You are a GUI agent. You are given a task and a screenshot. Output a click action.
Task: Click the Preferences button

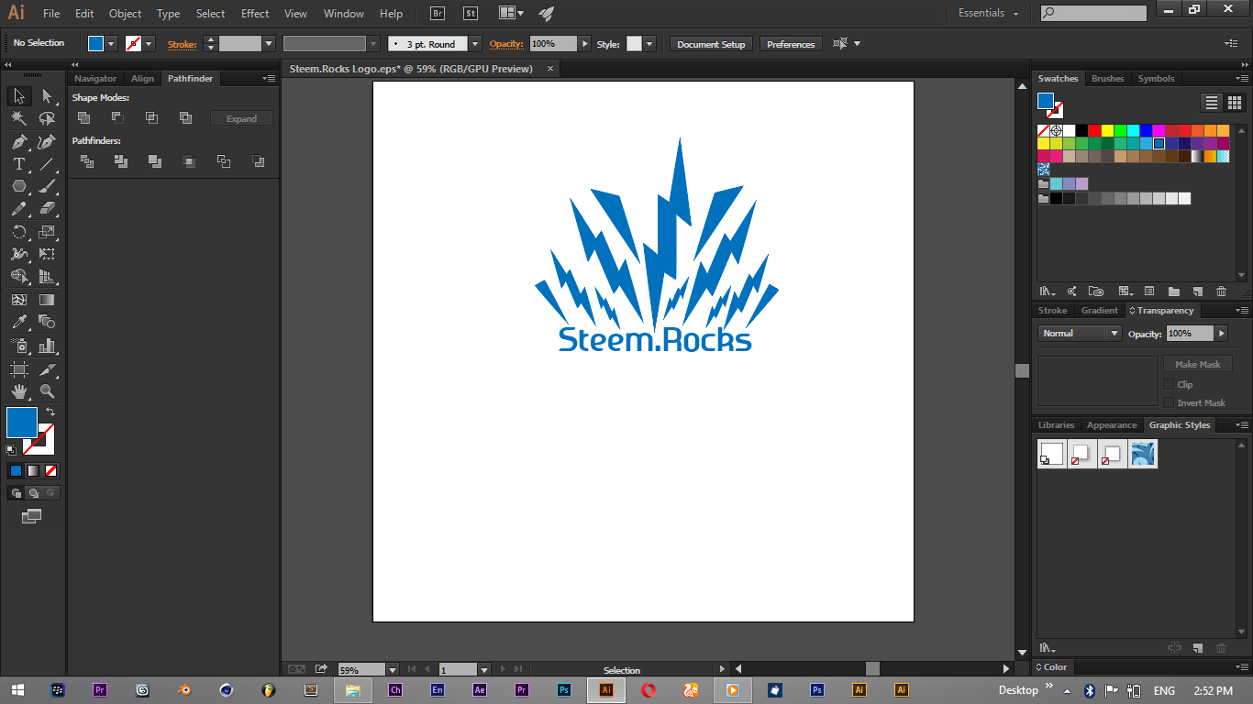tap(791, 44)
